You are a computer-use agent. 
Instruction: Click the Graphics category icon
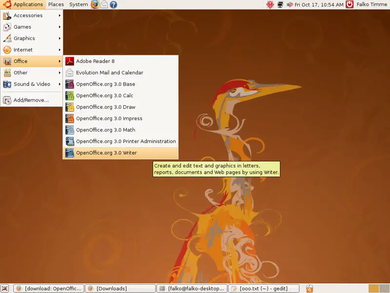(7, 39)
